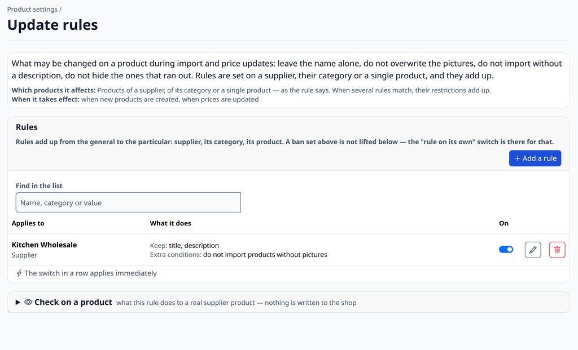Click the Applies to column header

tap(28, 223)
